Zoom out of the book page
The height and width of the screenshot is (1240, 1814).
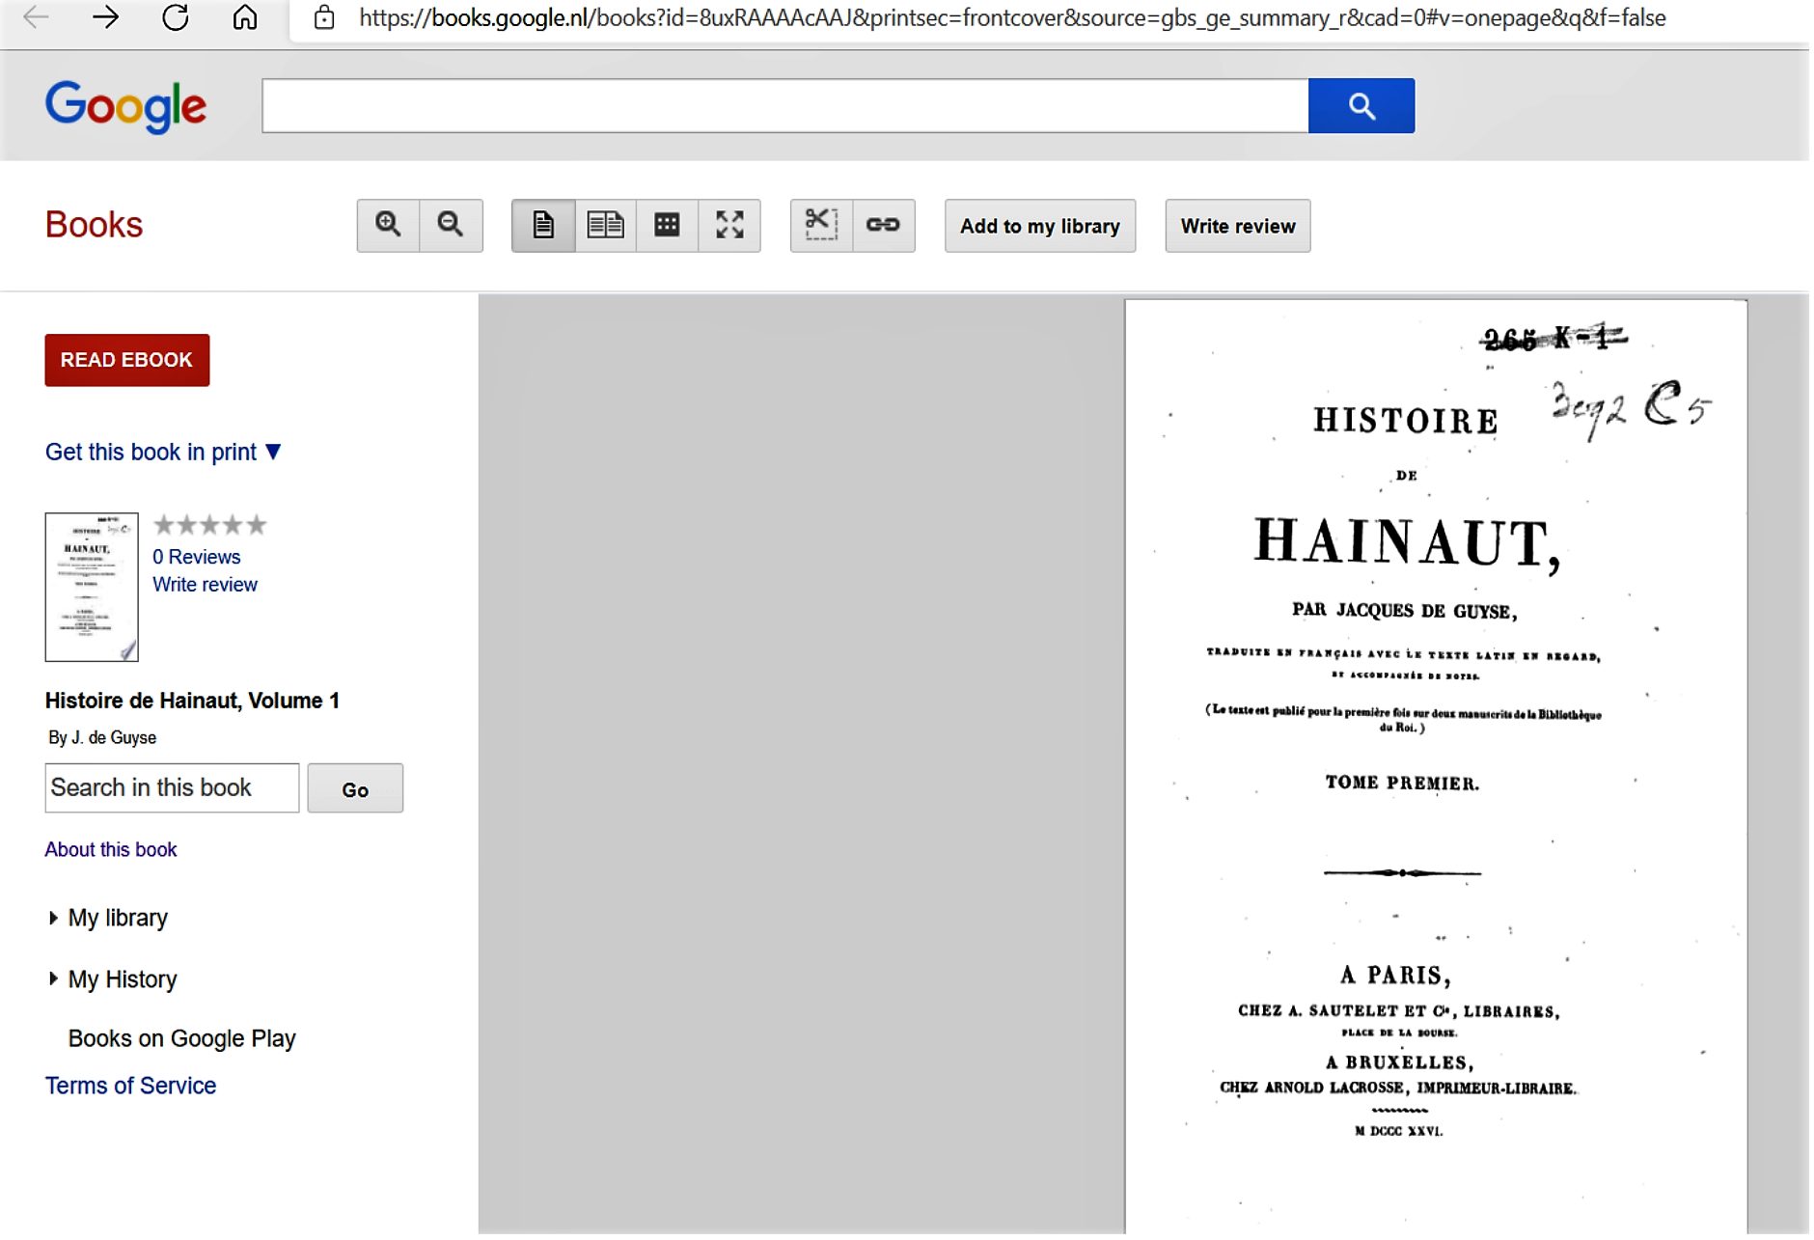coord(451,226)
